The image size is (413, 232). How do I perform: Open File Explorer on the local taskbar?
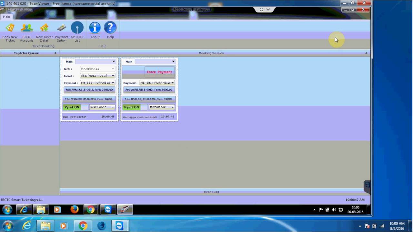click(45, 226)
